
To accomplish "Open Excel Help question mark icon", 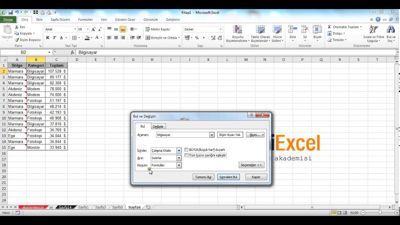I will click(378, 19).
